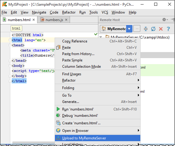Collapse all in Remote Host toolbar
Viewport: 175px width, 146px height.
[x=146, y=29]
